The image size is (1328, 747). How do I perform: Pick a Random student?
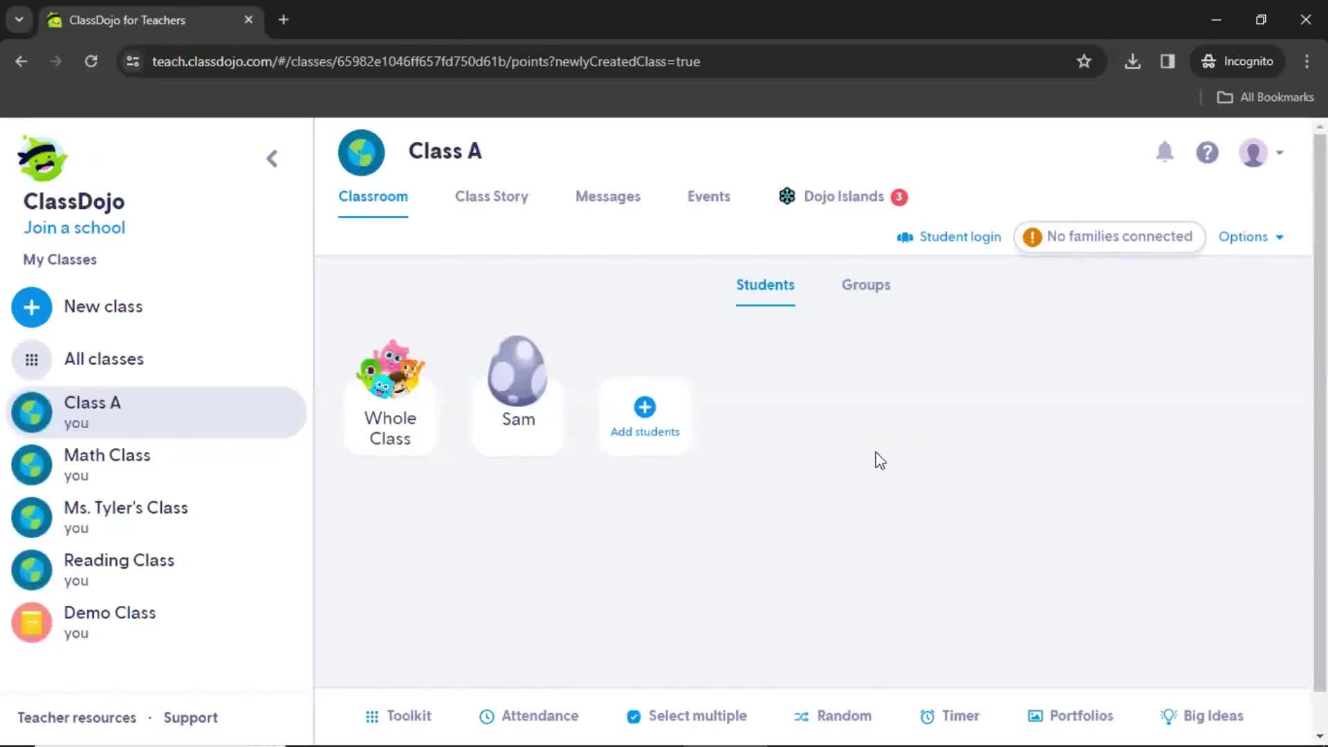click(x=832, y=717)
